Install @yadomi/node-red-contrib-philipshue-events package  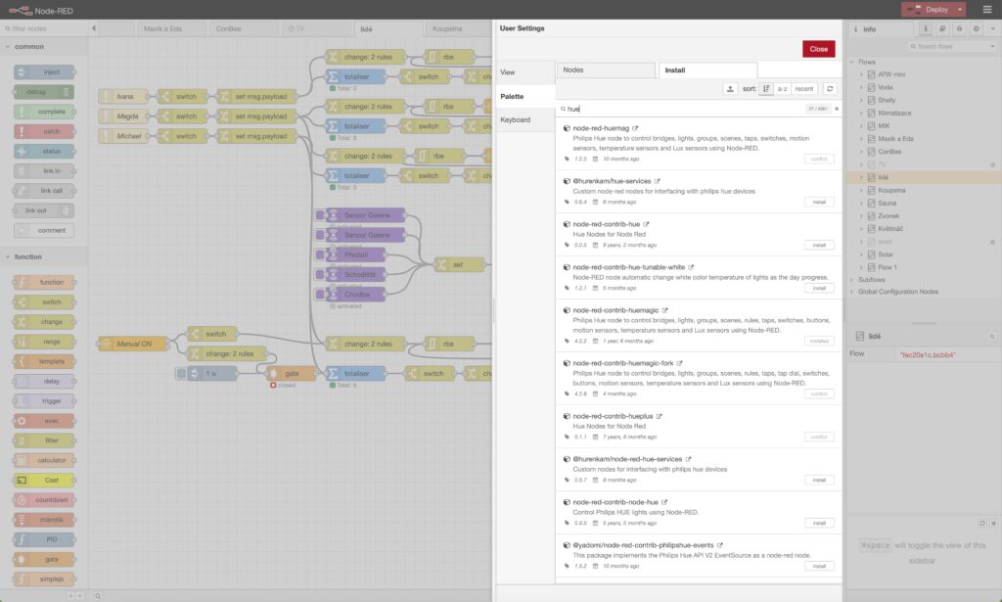(x=819, y=566)
